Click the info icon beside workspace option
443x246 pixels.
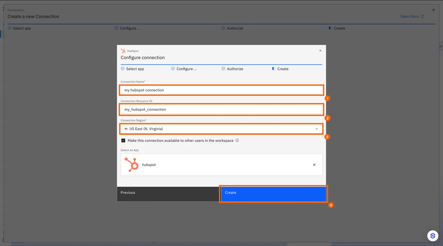point(237,140)
